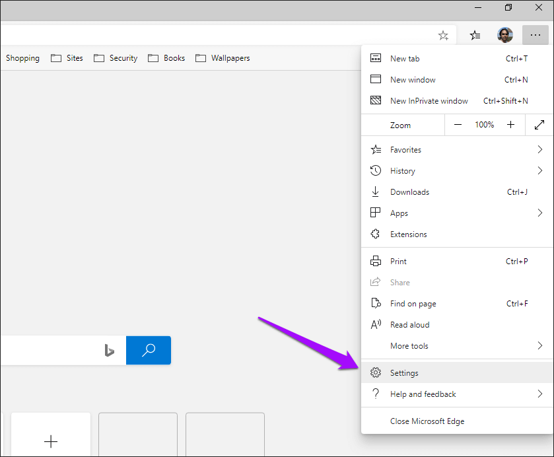Click the Settings and more ellipsis button
This screenshot has height=457, width=554.
(535, 35)
